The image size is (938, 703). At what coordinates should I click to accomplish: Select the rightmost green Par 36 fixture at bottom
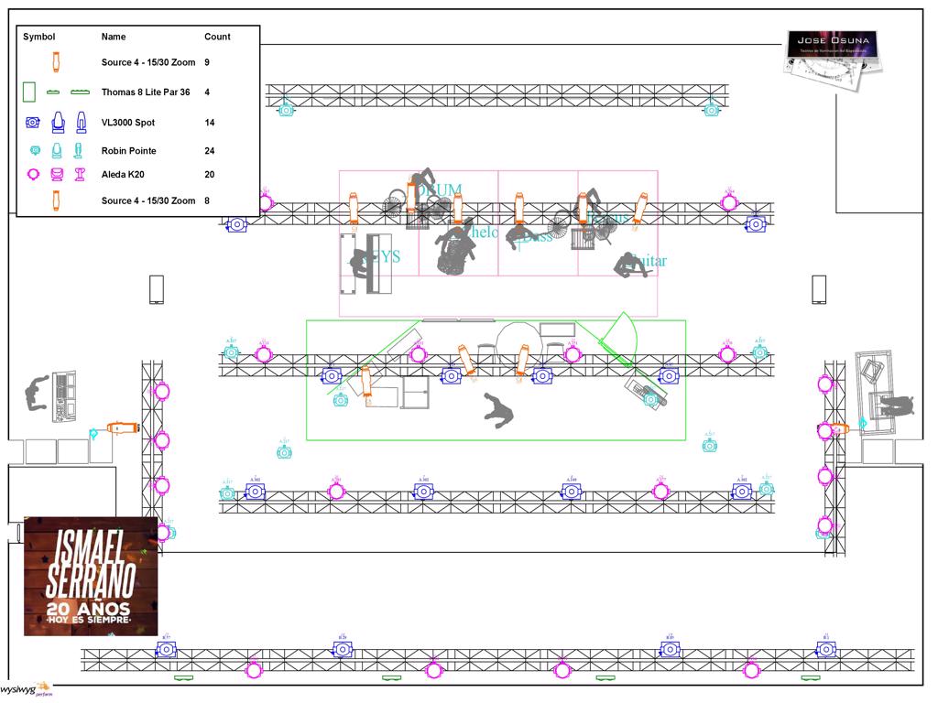[x=810, y=678]
